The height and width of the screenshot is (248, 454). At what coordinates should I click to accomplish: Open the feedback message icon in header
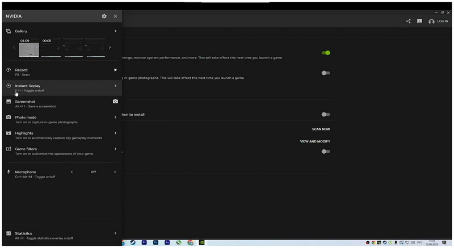(x=419, y=21)
